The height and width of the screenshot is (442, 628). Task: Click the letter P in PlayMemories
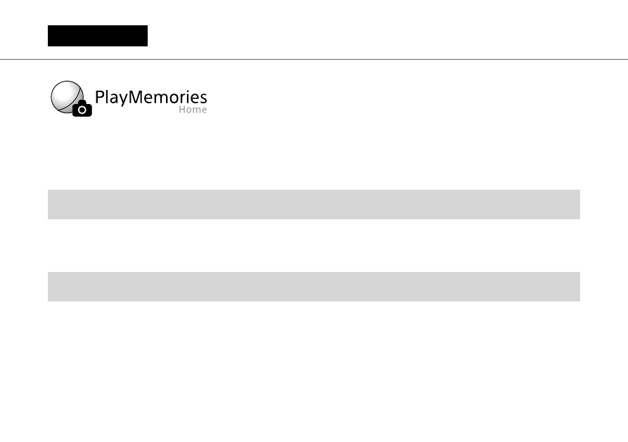pyautogui.click(x=99, y=97)
